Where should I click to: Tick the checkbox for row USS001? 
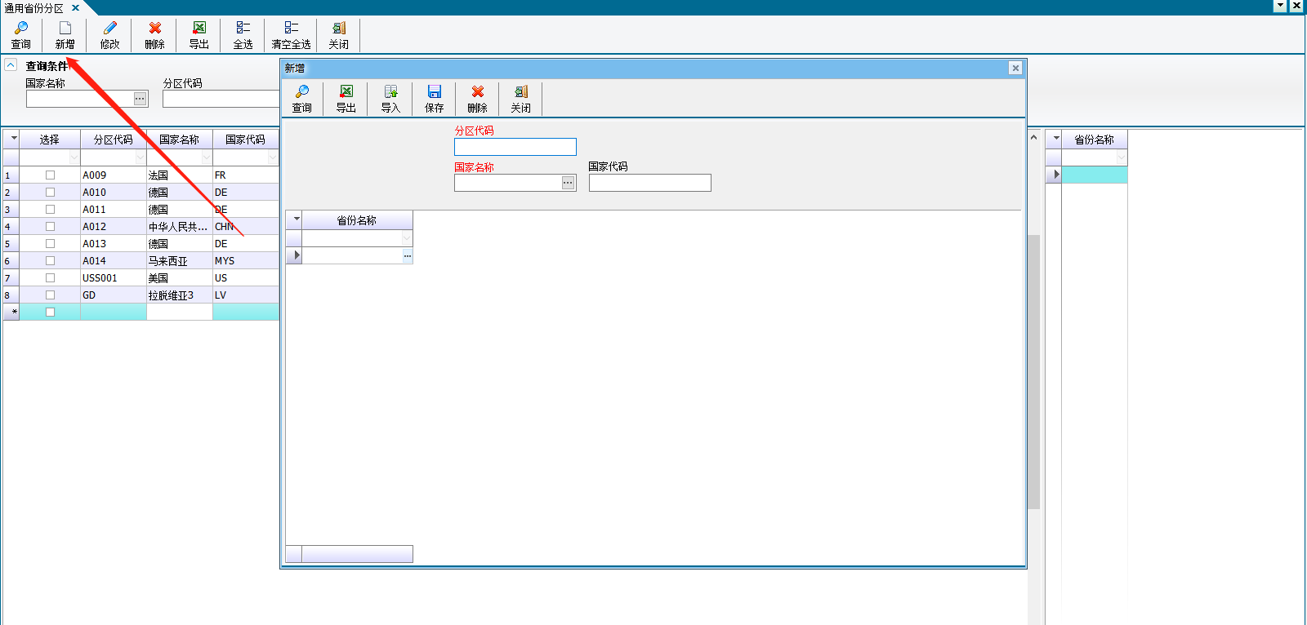coord(50,277)
